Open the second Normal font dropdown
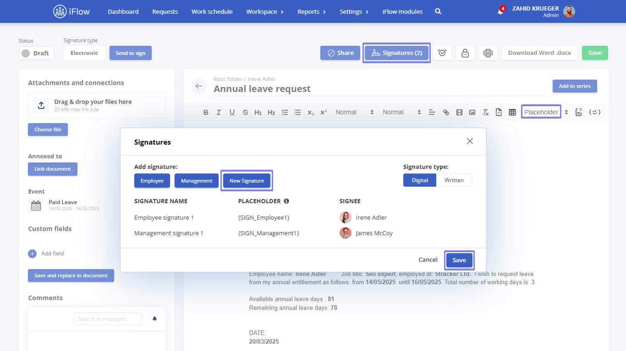626x351 pixels. pyautogui.click(x=402, y=112)
